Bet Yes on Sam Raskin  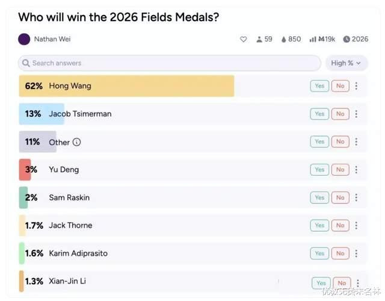pyautogui.click(x=319, y=197)
